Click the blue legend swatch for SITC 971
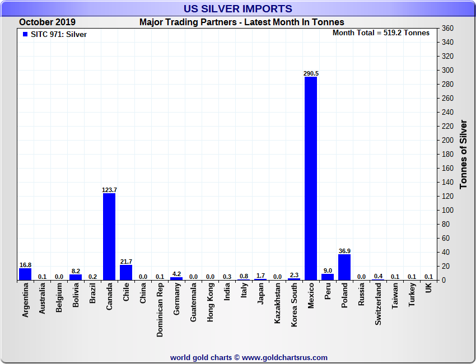The height and width of the screenshot is (364, 476). 25,35
